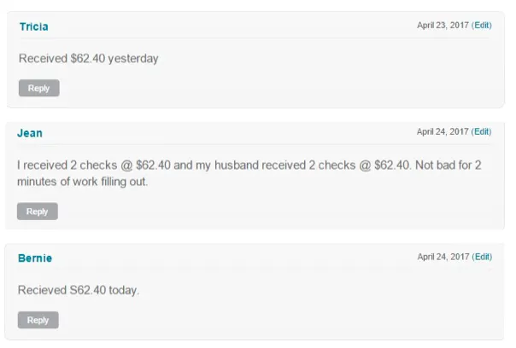Open Bernie's author name link

35,258
